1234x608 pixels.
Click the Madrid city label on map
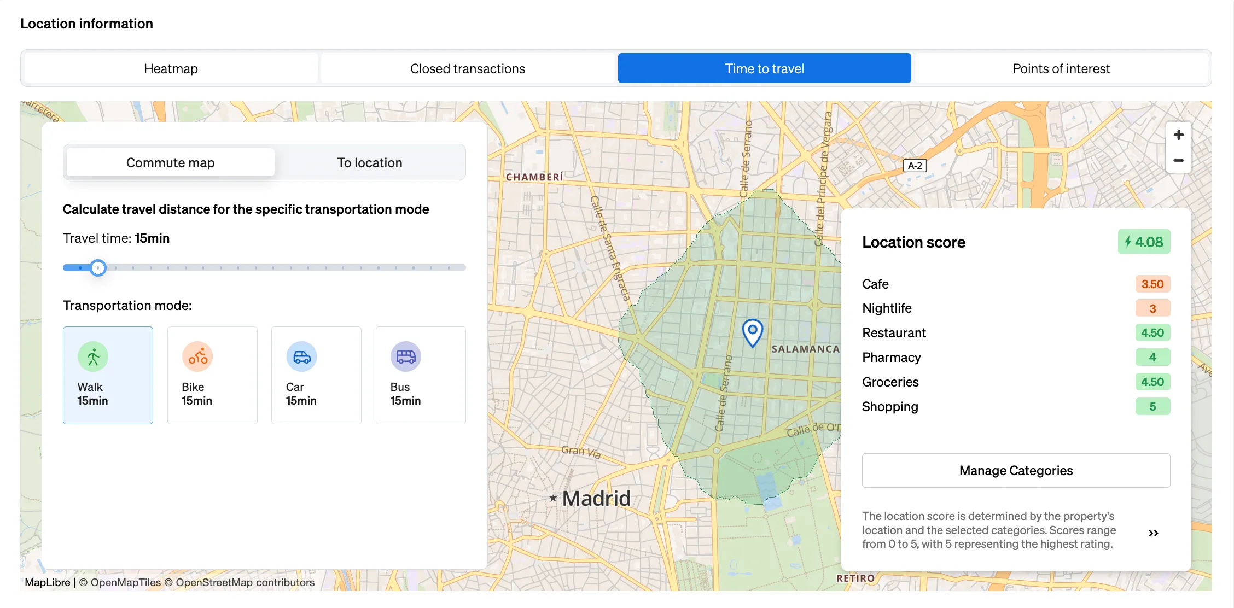pyautogui.click(x=596, y=498)
